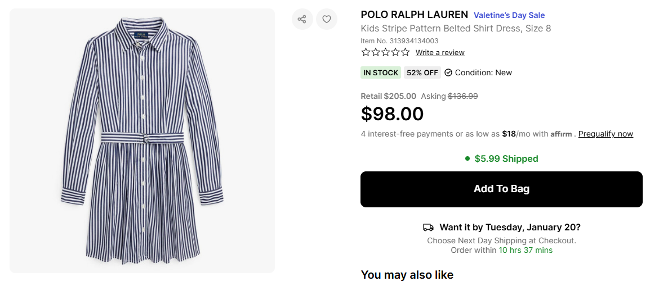Click the share icon button
This screenshot has height=286, width=650.
(x=302, y=19)
